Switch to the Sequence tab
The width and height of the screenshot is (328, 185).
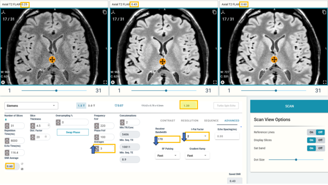click(211, 121)
